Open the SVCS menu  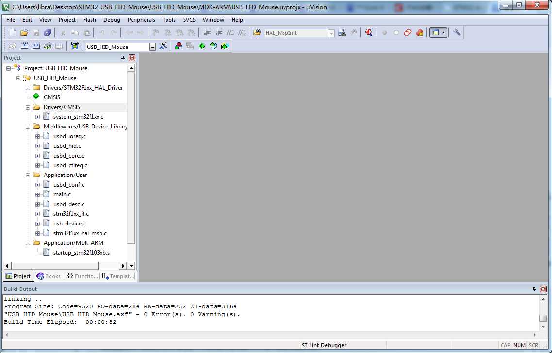(189, 20)
